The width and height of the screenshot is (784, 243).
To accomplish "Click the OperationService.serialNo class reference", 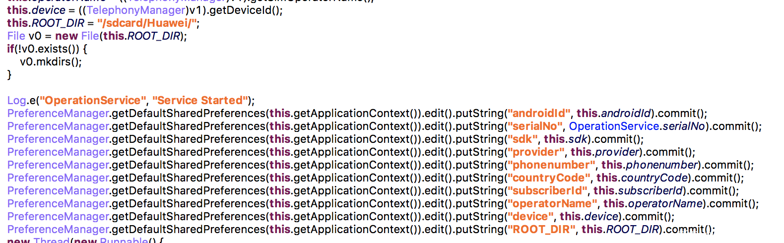I will [613, 126].
